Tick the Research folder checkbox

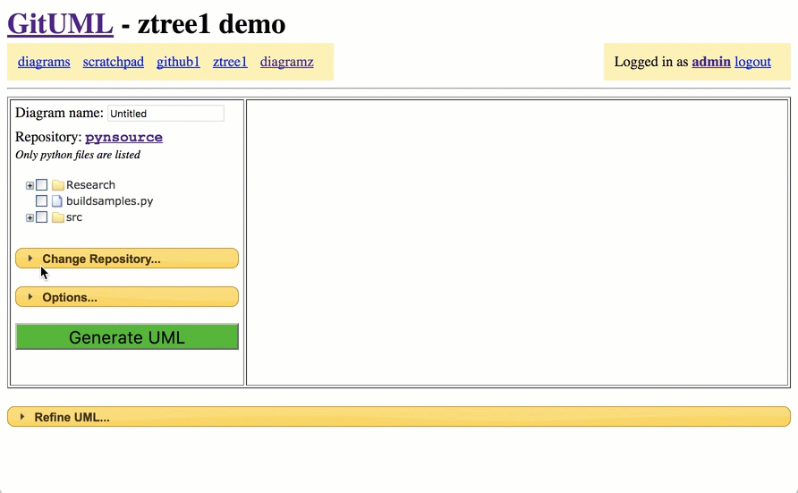42,185
